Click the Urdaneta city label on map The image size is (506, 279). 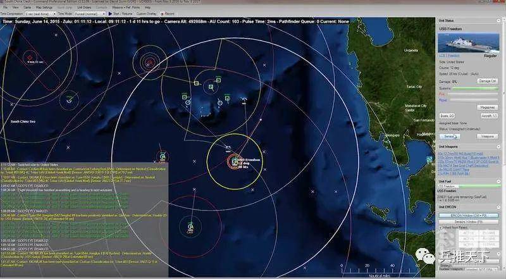pos(410,51)
